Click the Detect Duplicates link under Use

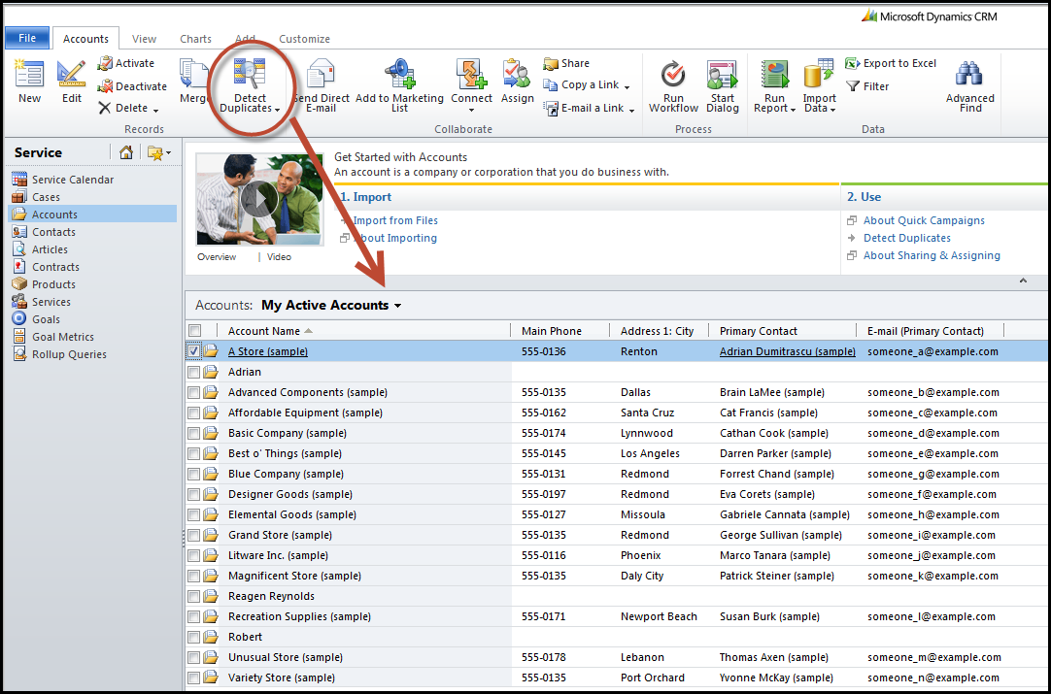(907, 238)
